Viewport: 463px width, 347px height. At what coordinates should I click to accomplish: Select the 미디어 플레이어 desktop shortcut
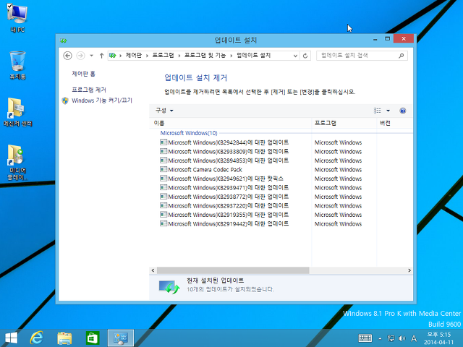(x=17, y=162)
